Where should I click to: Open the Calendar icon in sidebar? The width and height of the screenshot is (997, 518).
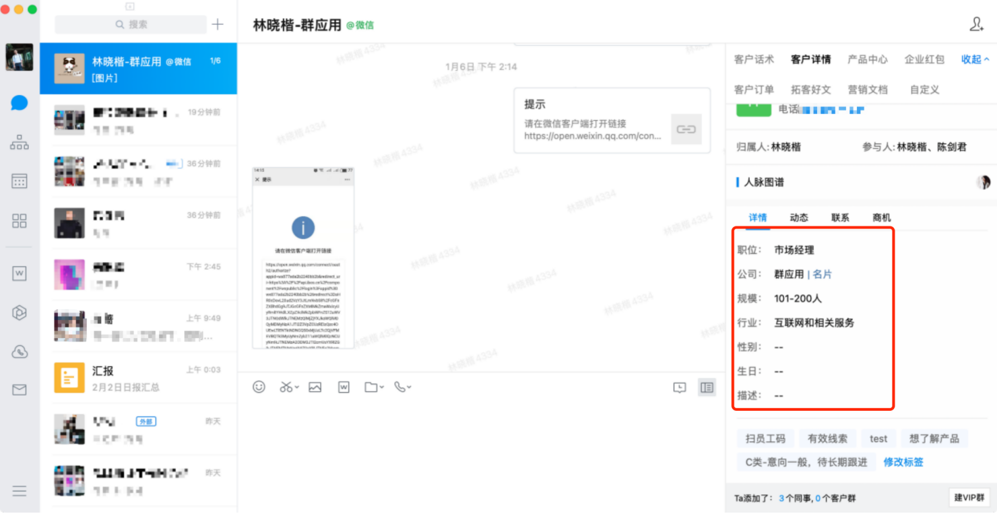(x=20, y=181)
